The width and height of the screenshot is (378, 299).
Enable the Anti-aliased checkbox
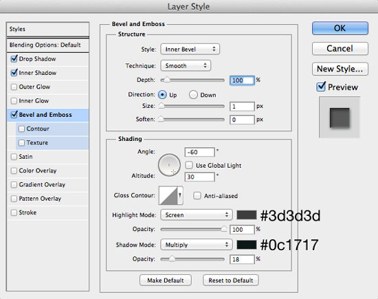197,196
